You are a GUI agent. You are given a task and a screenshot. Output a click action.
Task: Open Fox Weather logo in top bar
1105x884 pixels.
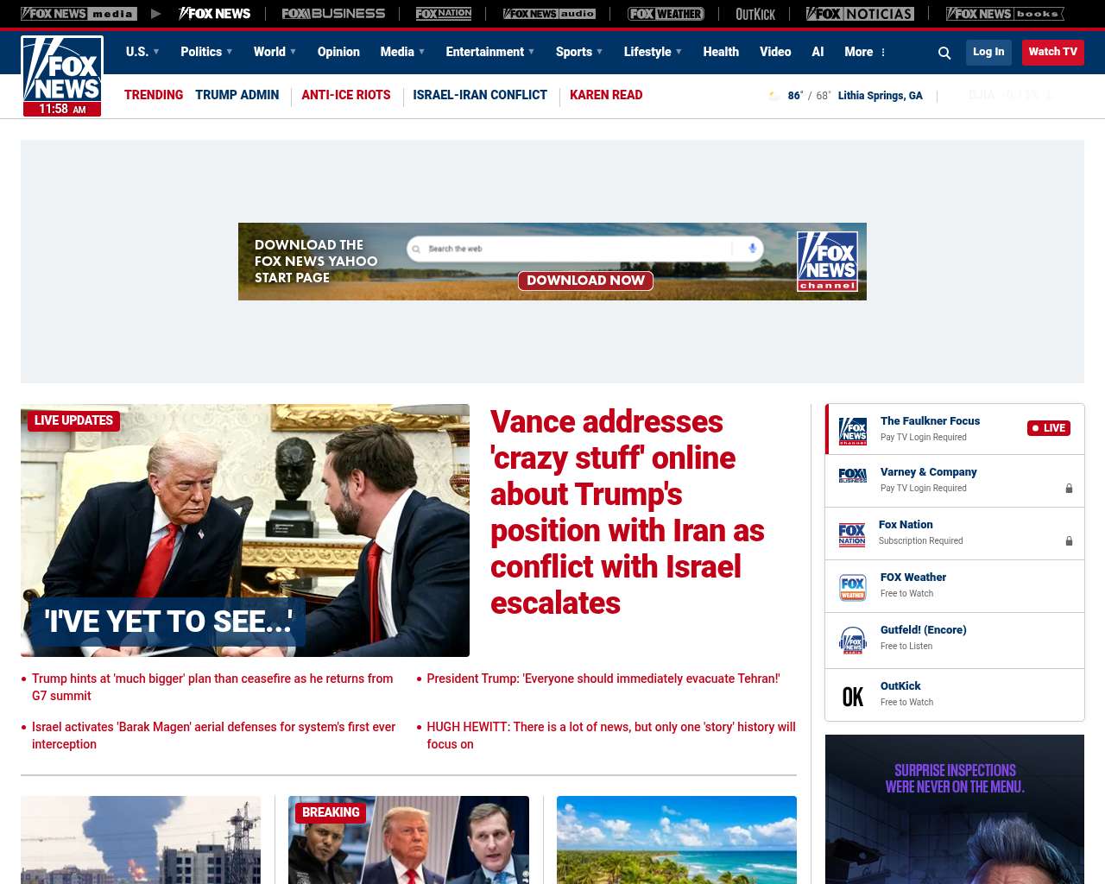click(666, 14)
